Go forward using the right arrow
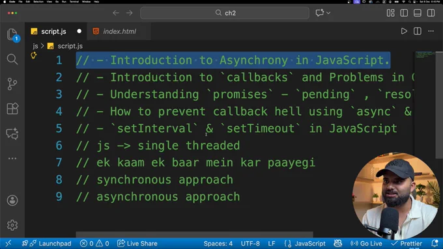The width and height of the screenshot is (443, 249). point(130,13)
